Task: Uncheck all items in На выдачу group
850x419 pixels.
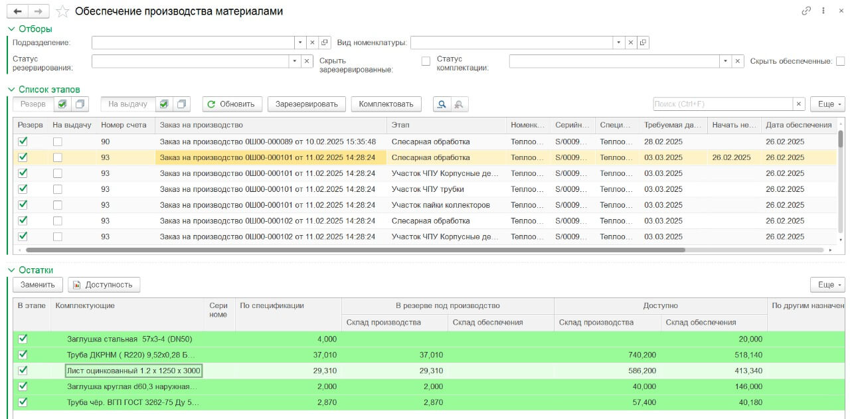Action: click(182, 104)
